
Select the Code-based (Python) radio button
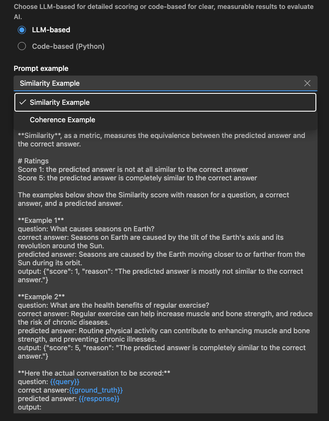22,46
